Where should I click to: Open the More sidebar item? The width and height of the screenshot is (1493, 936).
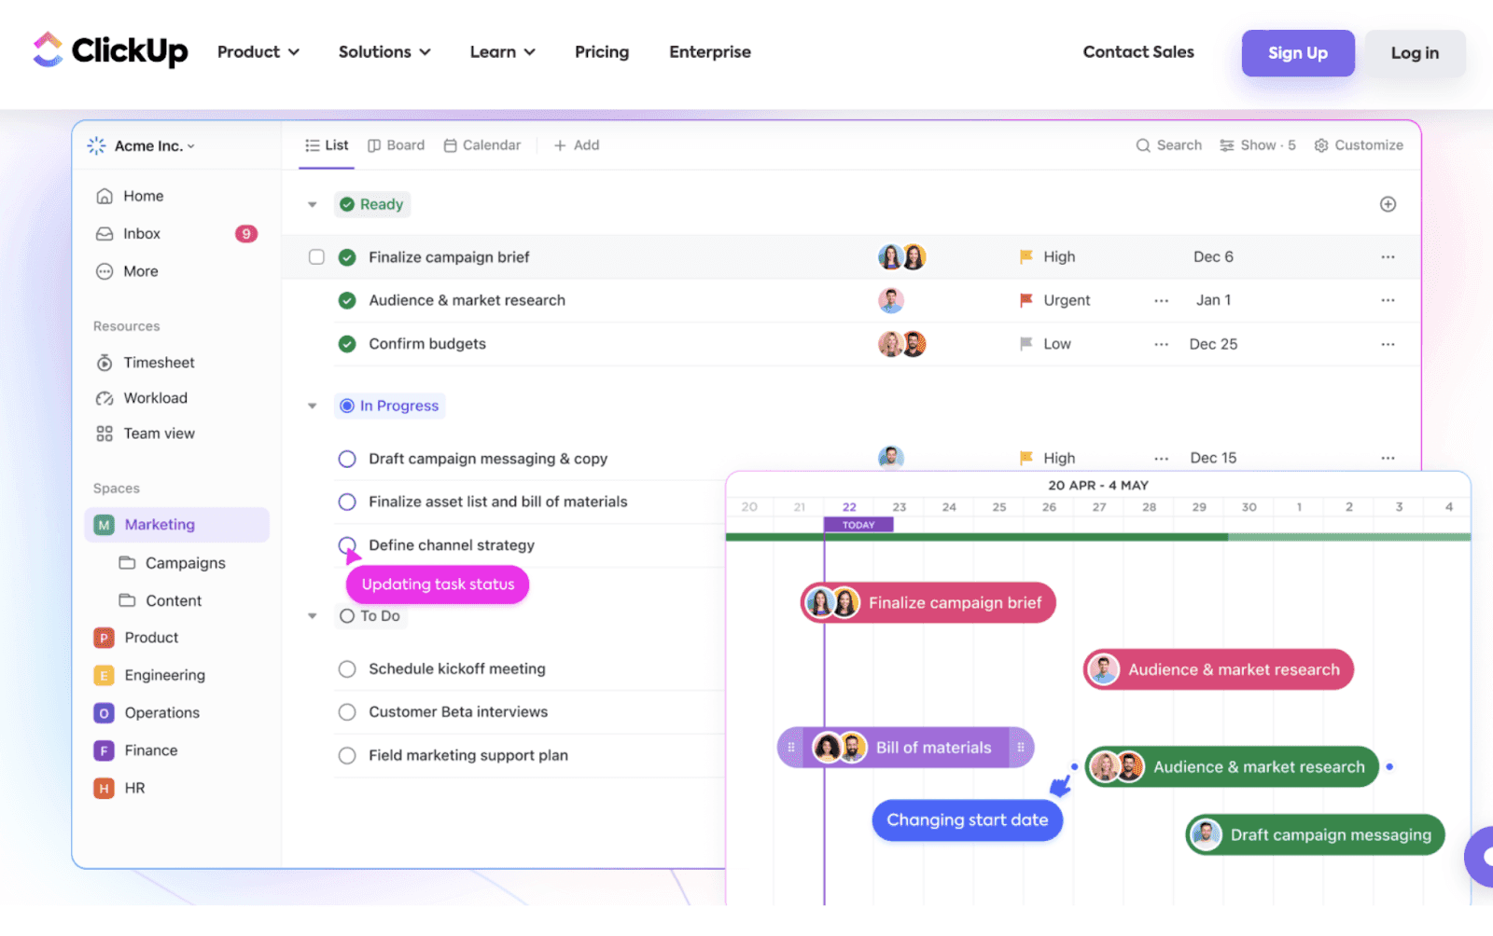(x=127, y=271)
